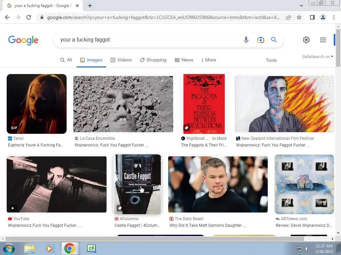The width and height of the screenshot is (341, 255).
Task: Click the network tray icon
Action: (x=299, y=249)
